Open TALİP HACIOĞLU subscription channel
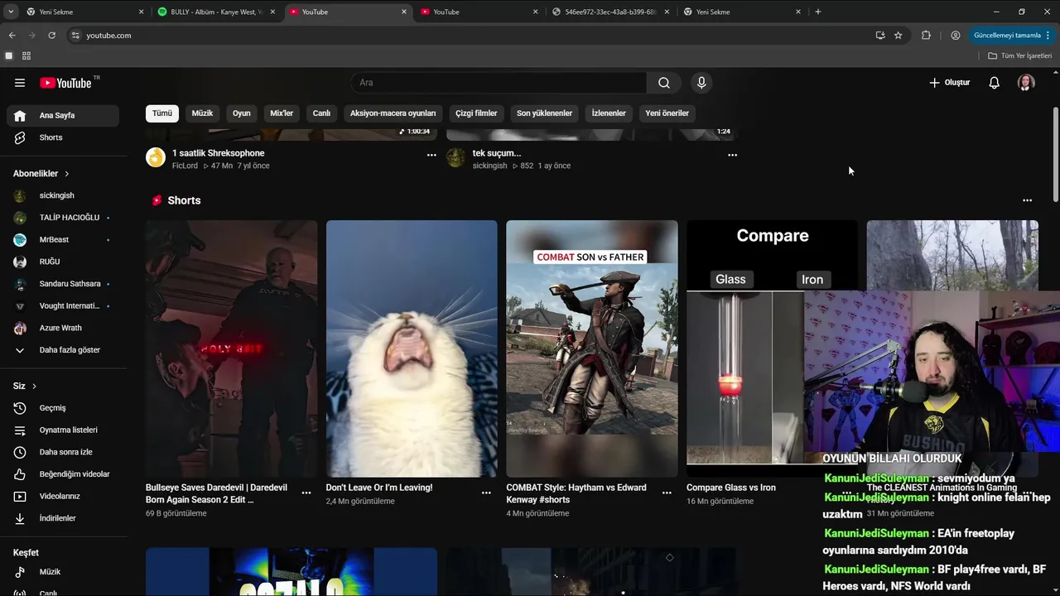This screenshot has height=596, width=1060. coord(63,218)
